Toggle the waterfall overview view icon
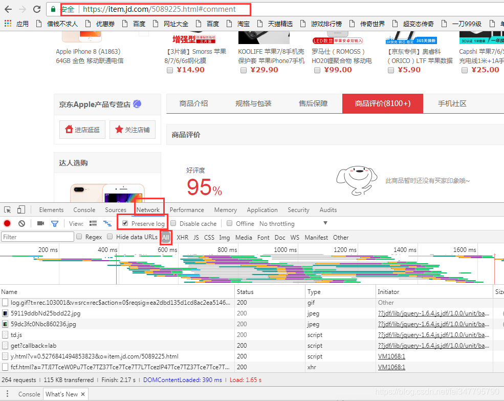This screenshot has height=401, width=504. pos(107,223)
